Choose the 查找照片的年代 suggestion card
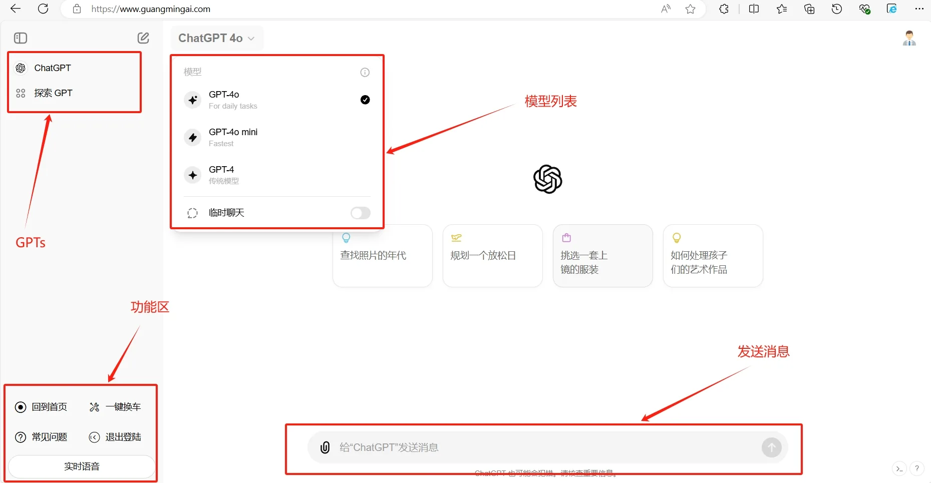 tap(383, 256)
